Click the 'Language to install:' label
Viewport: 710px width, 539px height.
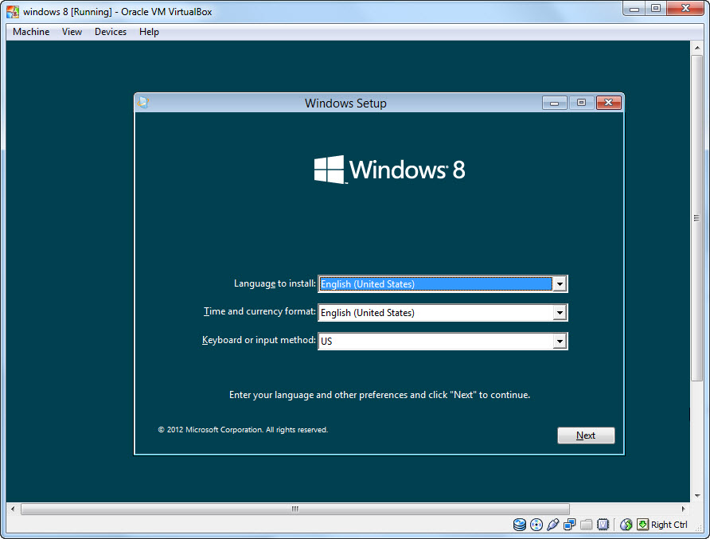pyautogui.click(x=275, y=283)
